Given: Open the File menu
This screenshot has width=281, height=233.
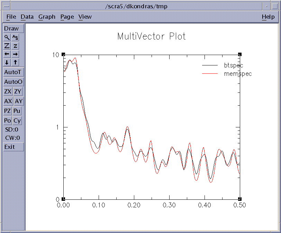Looking at the screenshot, I should tap(11, 17).
